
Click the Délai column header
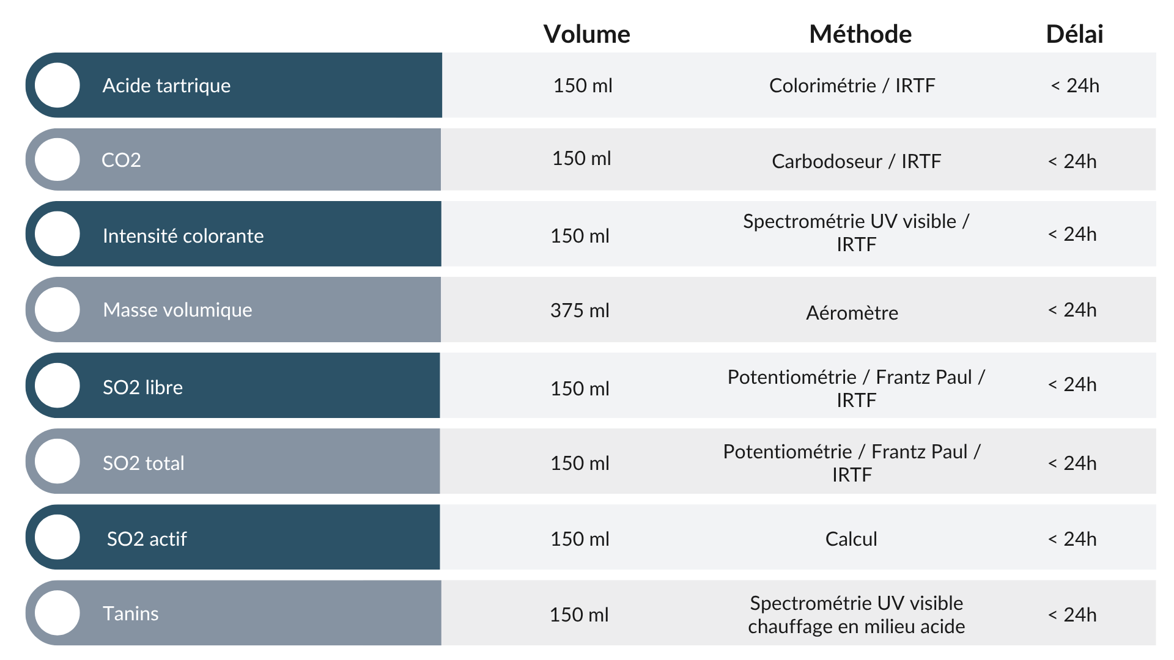[1074, 34]
